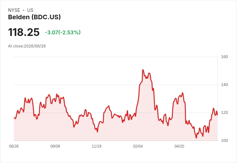Select the 100 y-axis label
The width and height of the screenshot is (237, 163).
pyautogui.click(x=224, y=141)
